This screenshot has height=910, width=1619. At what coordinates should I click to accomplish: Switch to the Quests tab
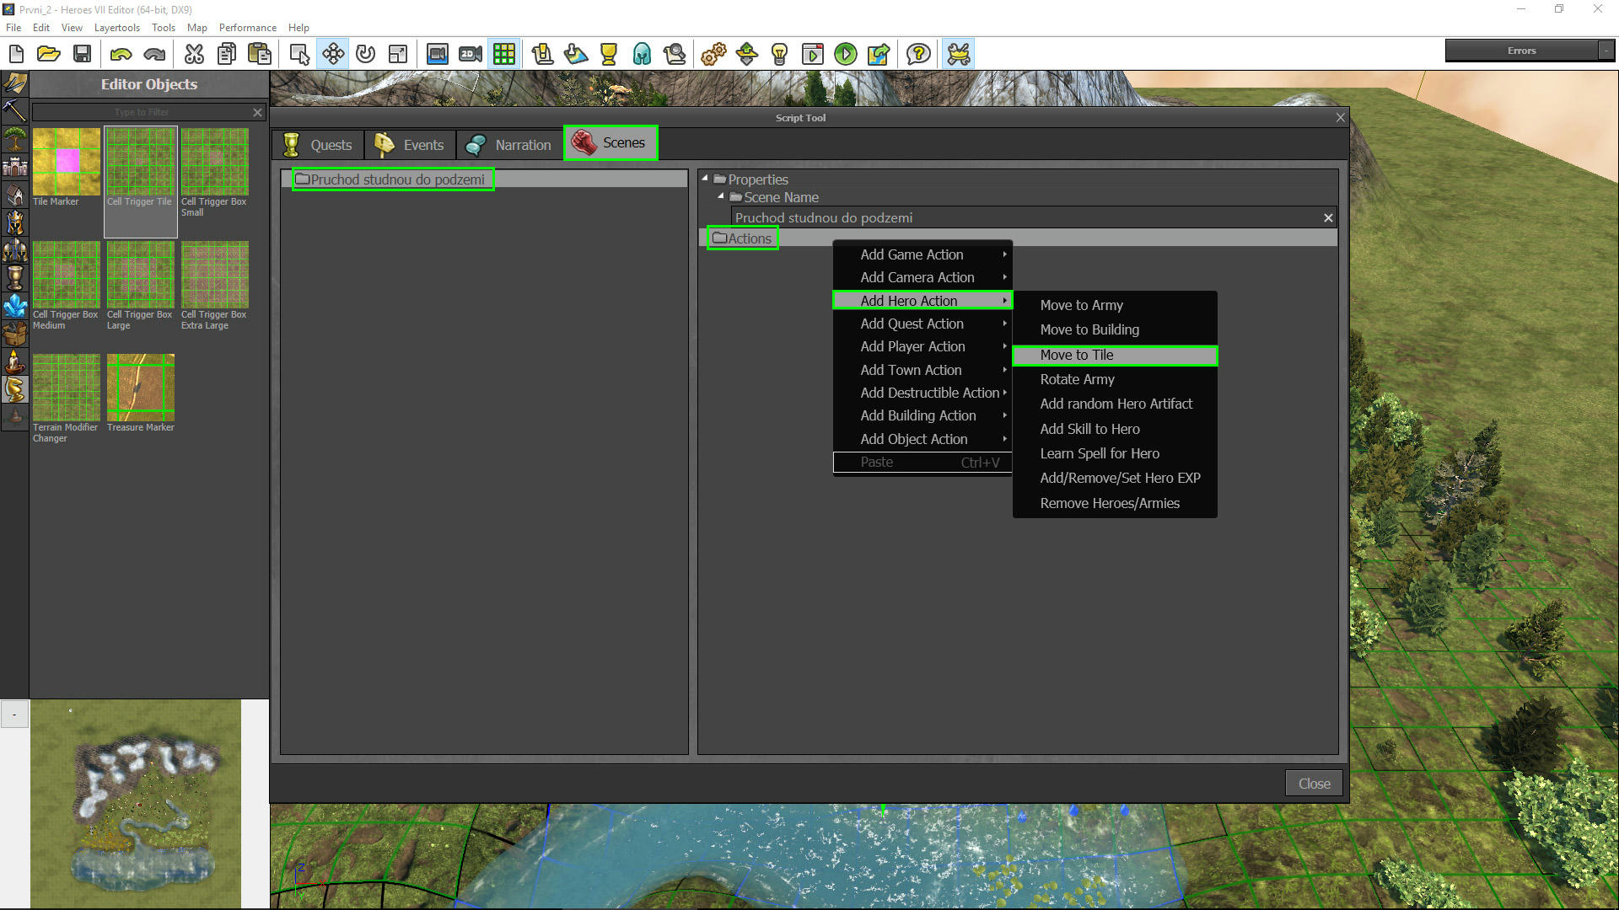(319, 145)
